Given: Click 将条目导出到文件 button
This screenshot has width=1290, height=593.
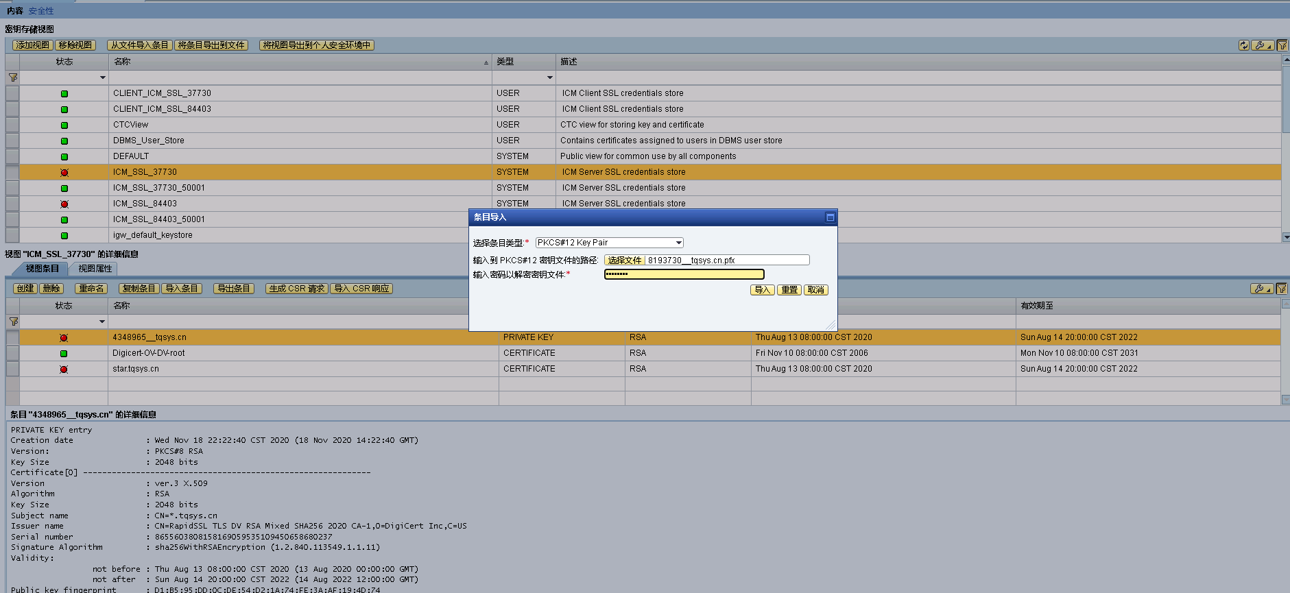Looking at the screenshot, I should pyautogui.click(x=211, y=45).
